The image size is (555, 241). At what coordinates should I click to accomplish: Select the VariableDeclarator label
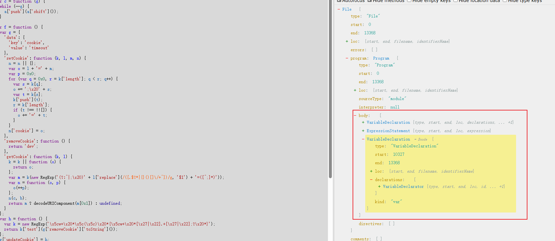pyautogui.click(x=403, y=187)
